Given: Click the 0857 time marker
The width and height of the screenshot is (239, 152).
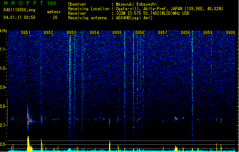Looking at the screenshot, I should 163,33.
